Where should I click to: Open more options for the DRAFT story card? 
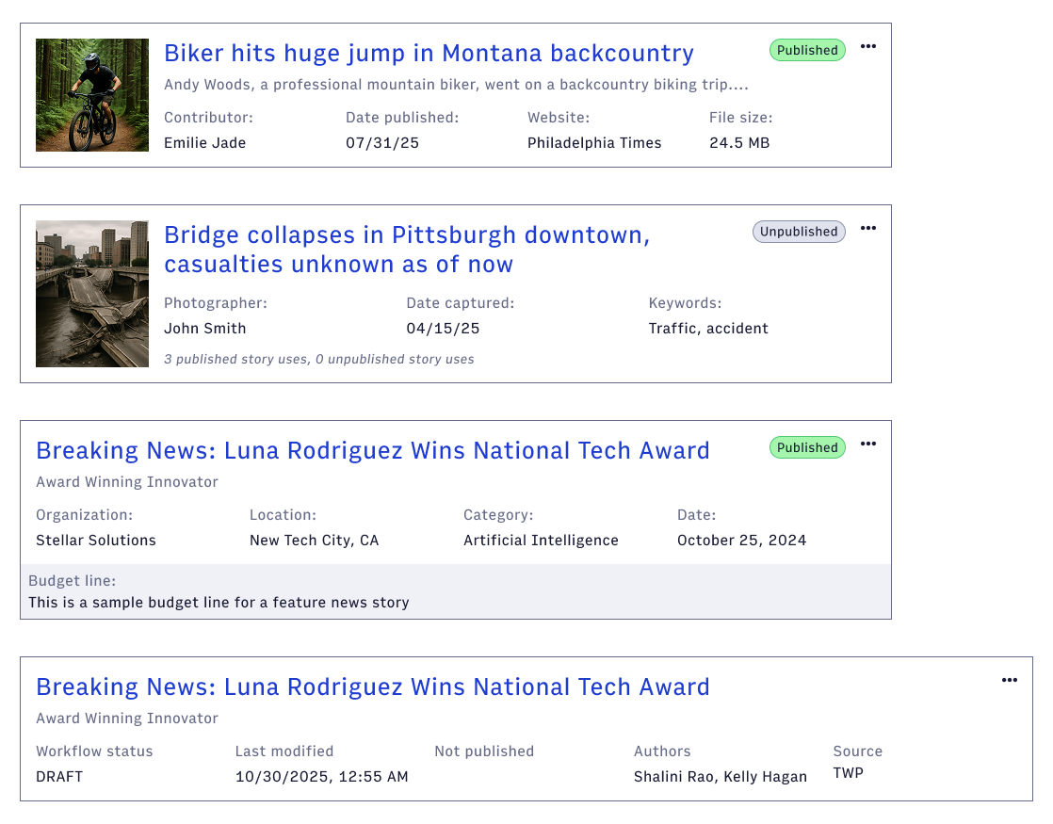coord(1009,680)
